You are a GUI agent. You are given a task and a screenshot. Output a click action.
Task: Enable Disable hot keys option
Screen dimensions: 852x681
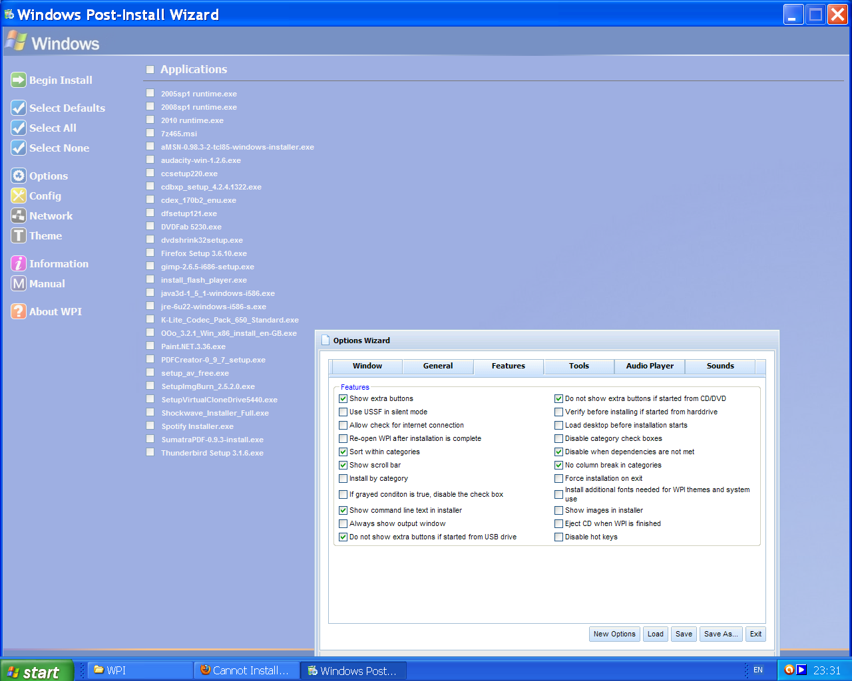pyautogui.click(x=559, y=537)
